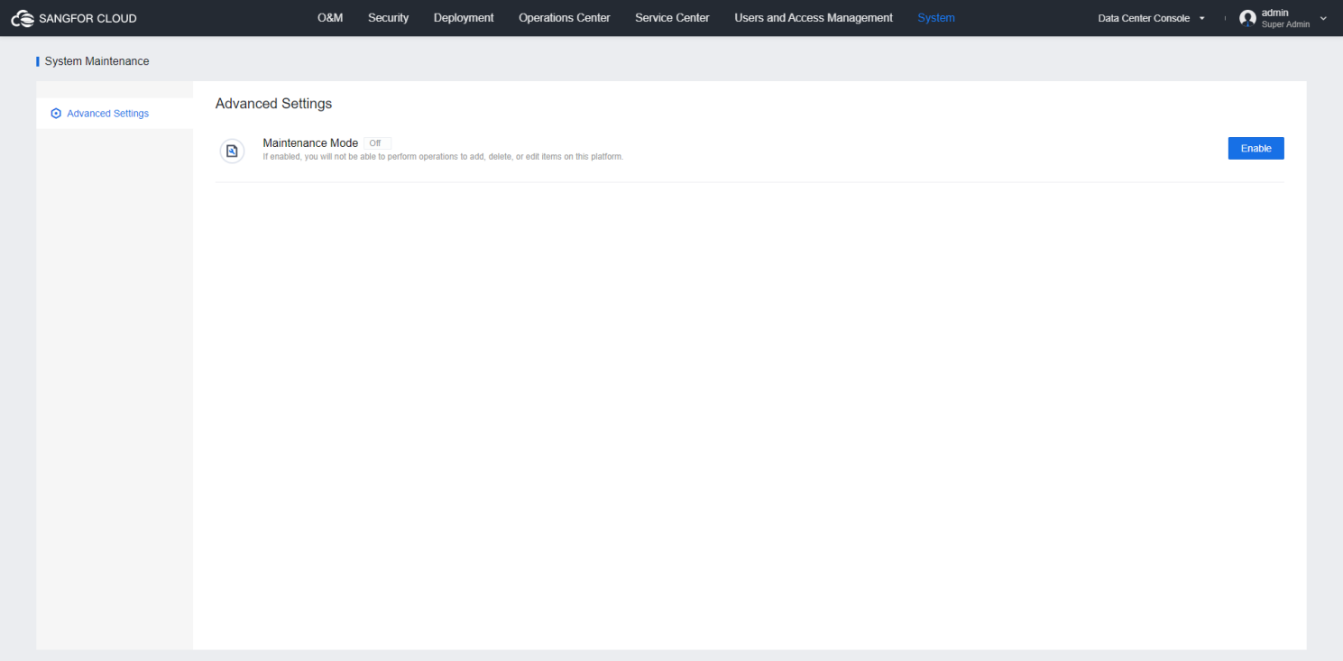1343x661 pixels.
Task: Select Advanced Settings in the left sidebar
Action: 115,114
